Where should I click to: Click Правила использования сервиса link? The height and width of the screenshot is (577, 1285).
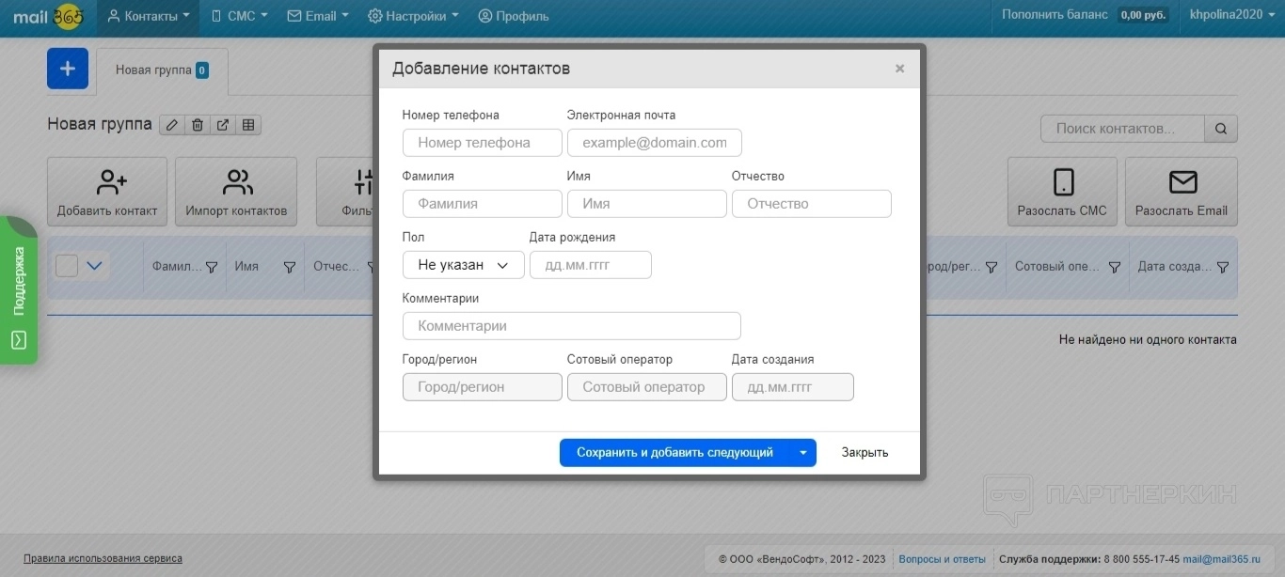[103, 558]
